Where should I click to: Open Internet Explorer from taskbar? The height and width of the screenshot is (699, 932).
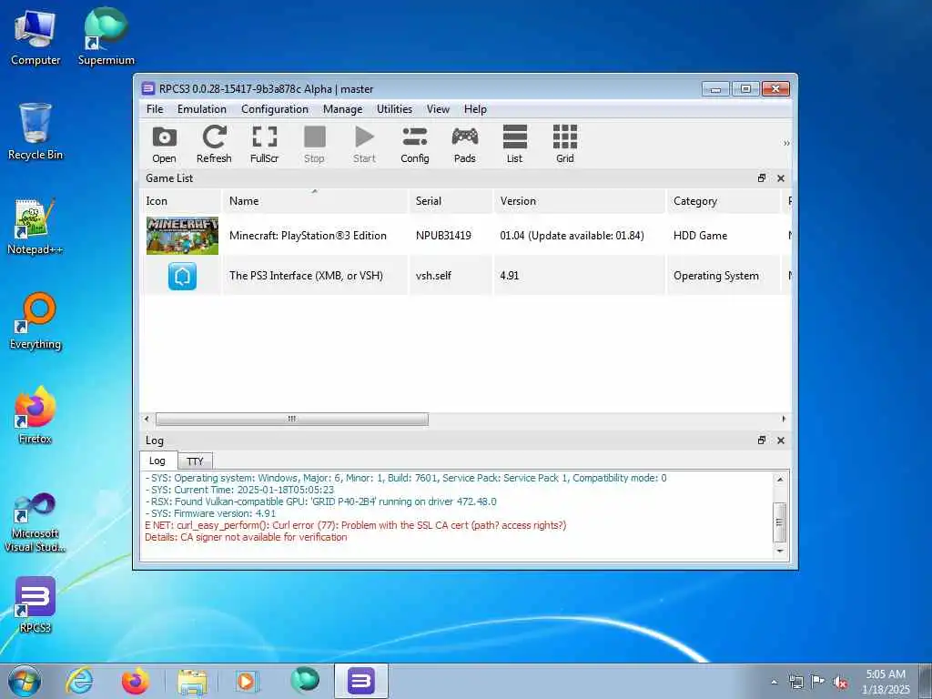[x=80, y=681]
